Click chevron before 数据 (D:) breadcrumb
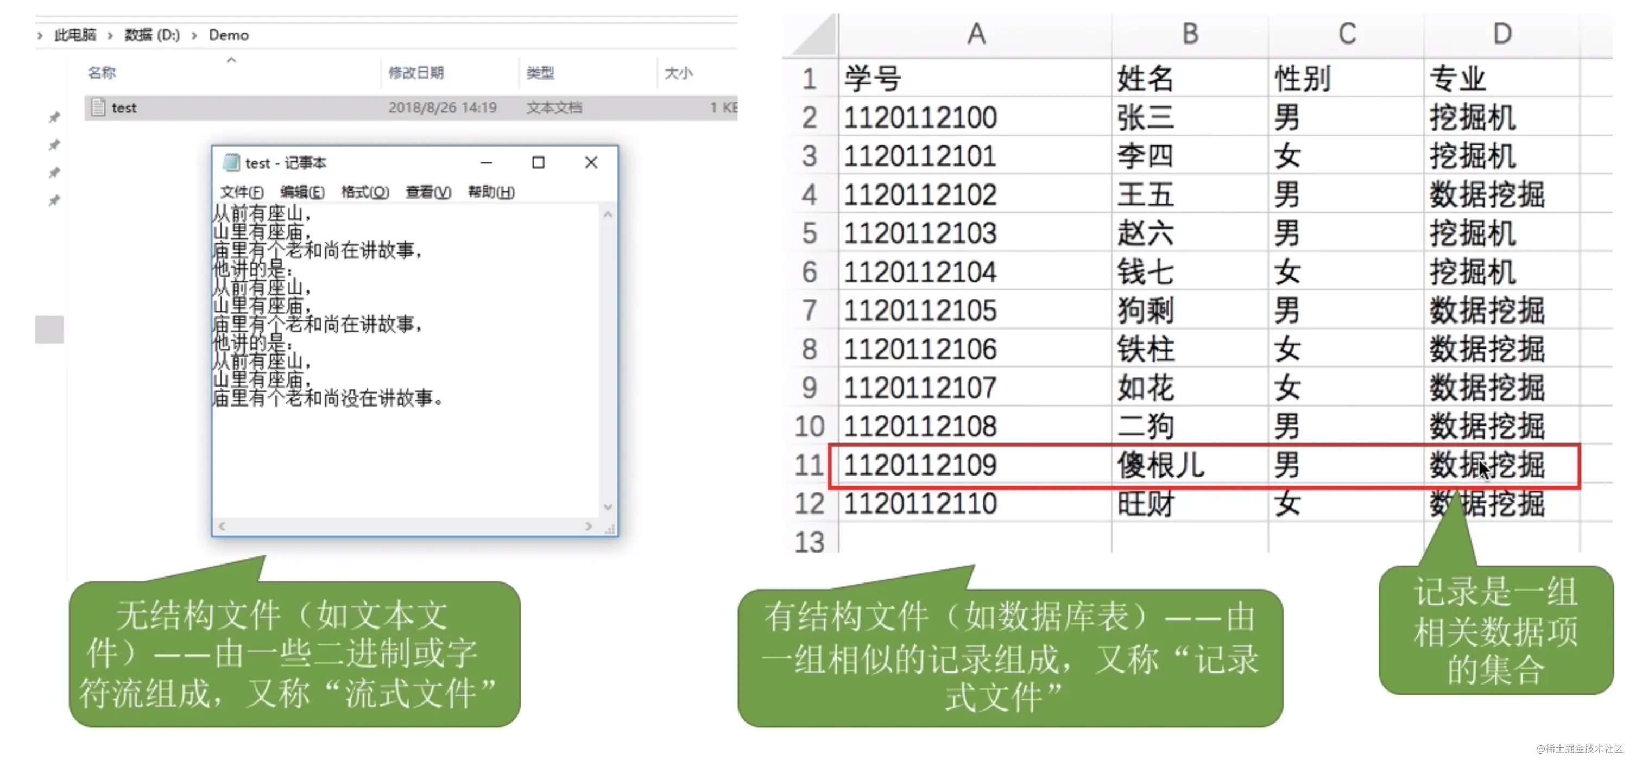1642x773 pixels. coord(110,35)
